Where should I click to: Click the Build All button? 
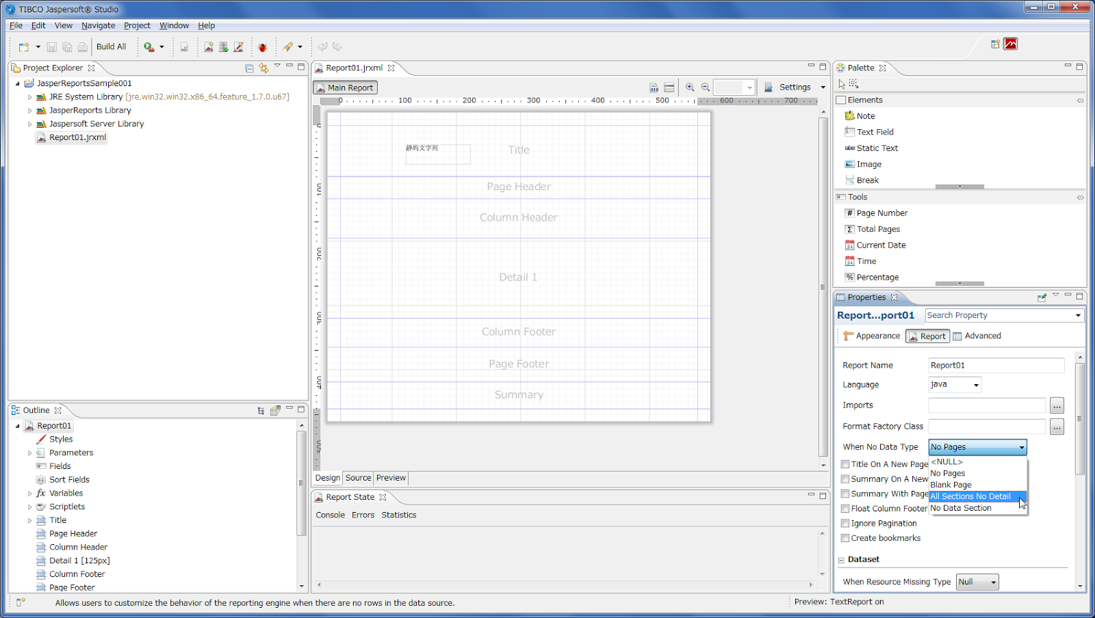(x=111, y=47)
